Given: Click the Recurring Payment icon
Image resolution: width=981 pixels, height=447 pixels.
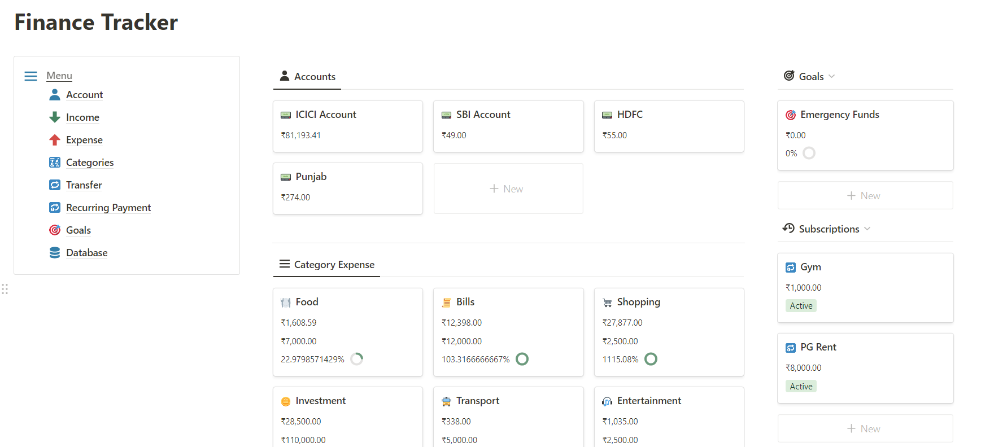Looking at the screenshot, I should pyautogui.click(x=55, y=208).
